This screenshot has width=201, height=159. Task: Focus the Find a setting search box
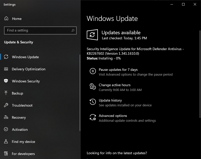(x=40, y=30)
